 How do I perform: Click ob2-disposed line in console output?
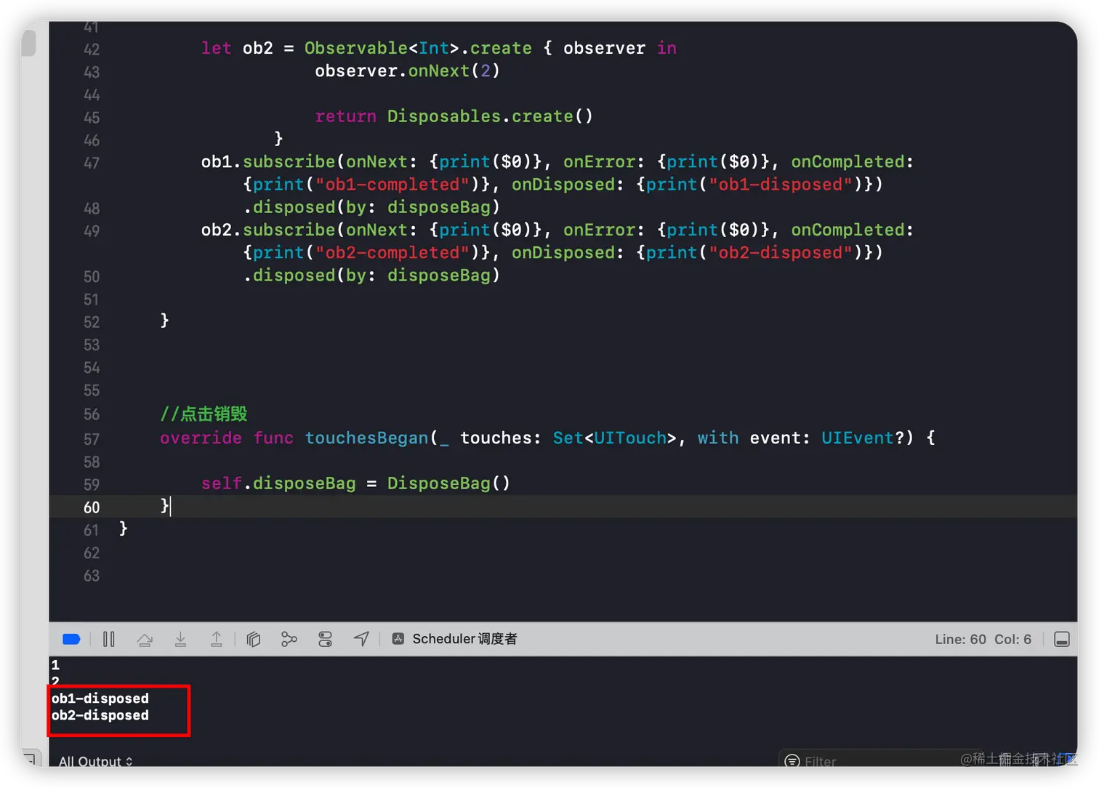click(100, 715)
